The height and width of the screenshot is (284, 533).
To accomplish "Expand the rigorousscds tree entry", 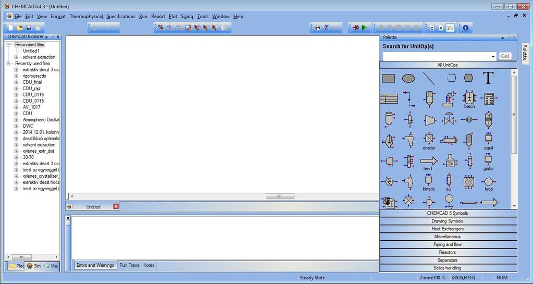I will pyautogui.click(x=16, y=76).
